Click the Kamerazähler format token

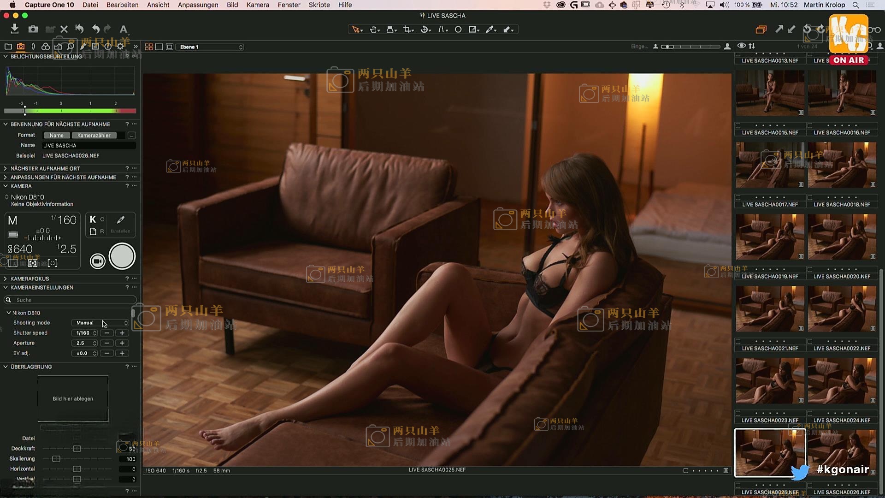click(x=94, y=136)
